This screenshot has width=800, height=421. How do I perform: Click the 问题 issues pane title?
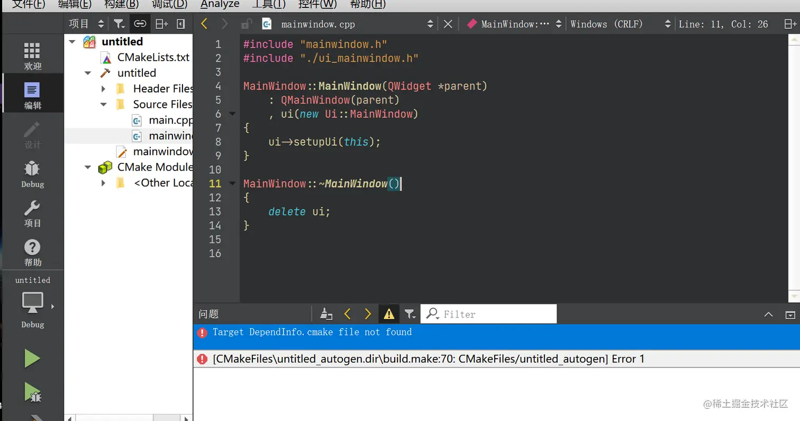[x=208, y=314]
